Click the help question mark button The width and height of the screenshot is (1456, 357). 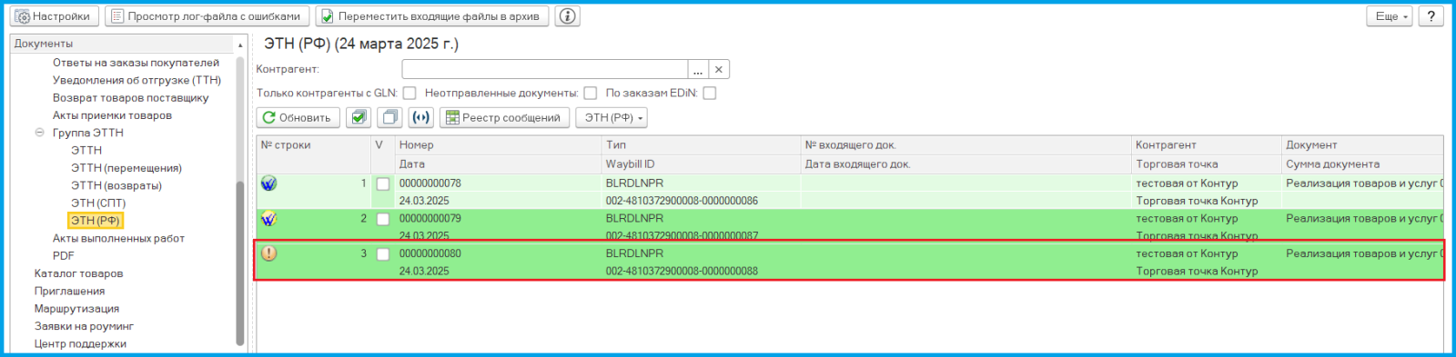(1431, 16)
